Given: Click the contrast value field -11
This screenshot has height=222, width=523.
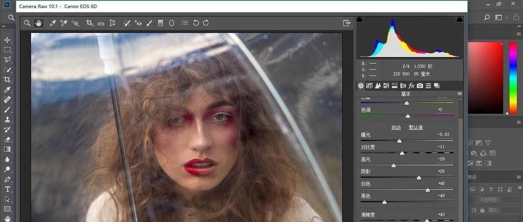Looking at the screenshot, I should [x=441, y=147].
